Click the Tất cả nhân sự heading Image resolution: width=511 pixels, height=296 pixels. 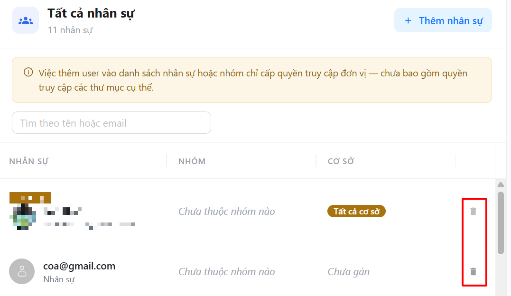[x=91, y=13]
